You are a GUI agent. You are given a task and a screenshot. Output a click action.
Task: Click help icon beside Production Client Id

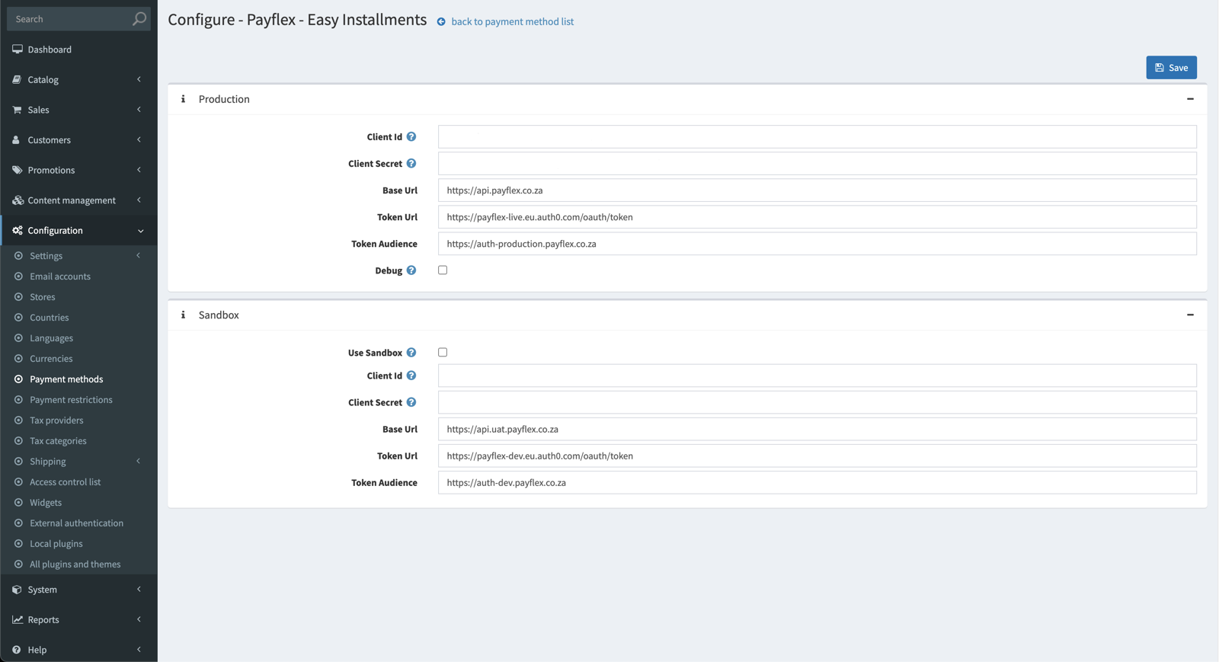pyautogui.click(x=411, y=137)
